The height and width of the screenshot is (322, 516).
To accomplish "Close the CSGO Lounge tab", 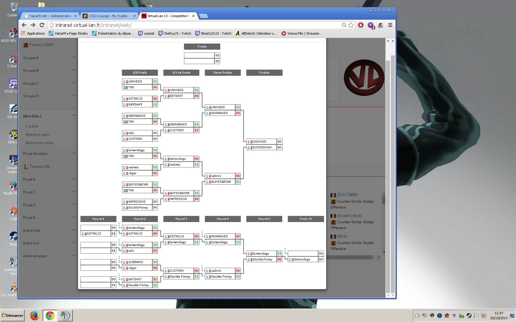I will coord(135,16).
